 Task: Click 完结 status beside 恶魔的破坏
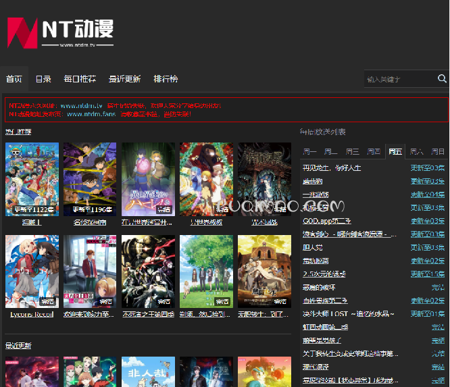tap(439, 288)
